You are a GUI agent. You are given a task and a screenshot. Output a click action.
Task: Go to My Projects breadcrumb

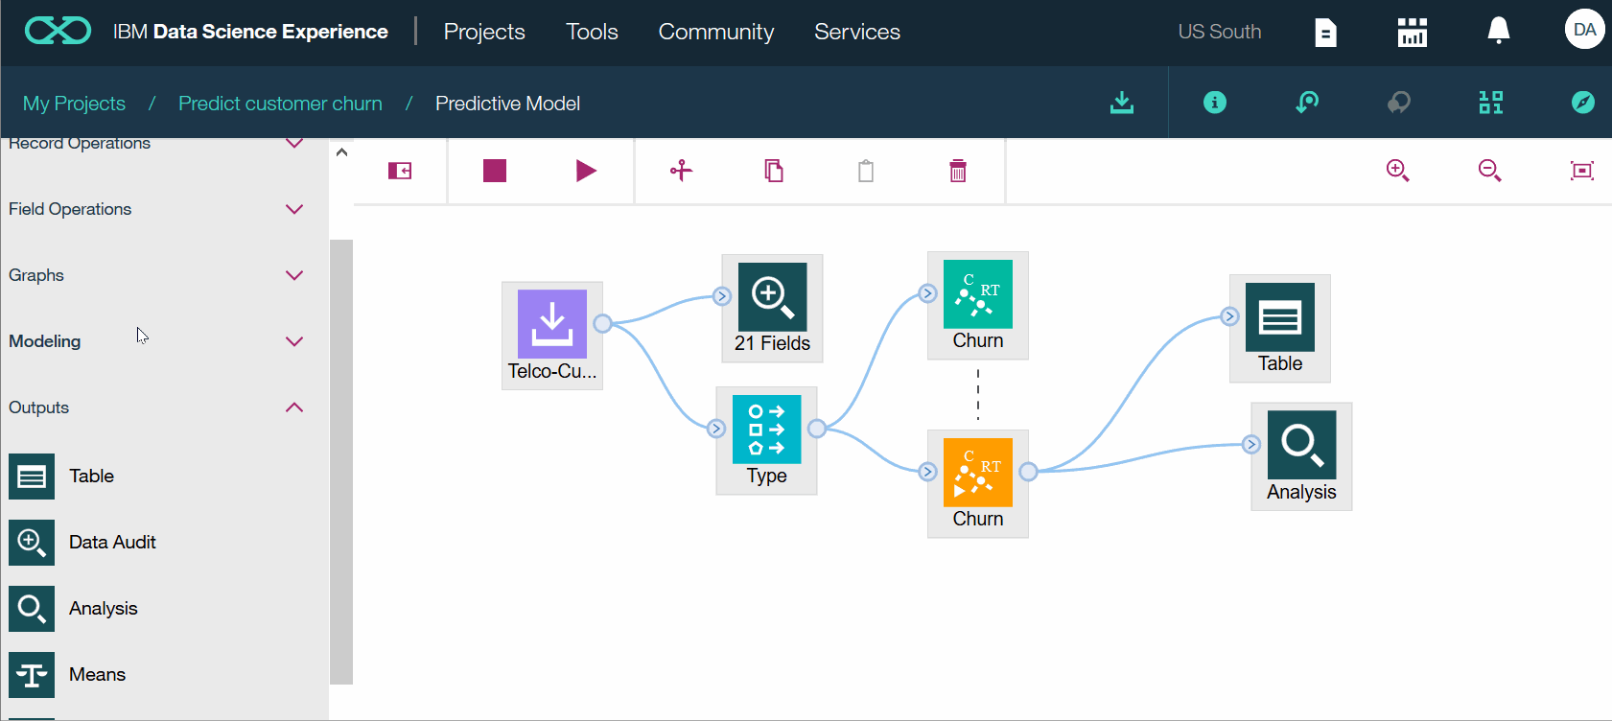(74, 104)
